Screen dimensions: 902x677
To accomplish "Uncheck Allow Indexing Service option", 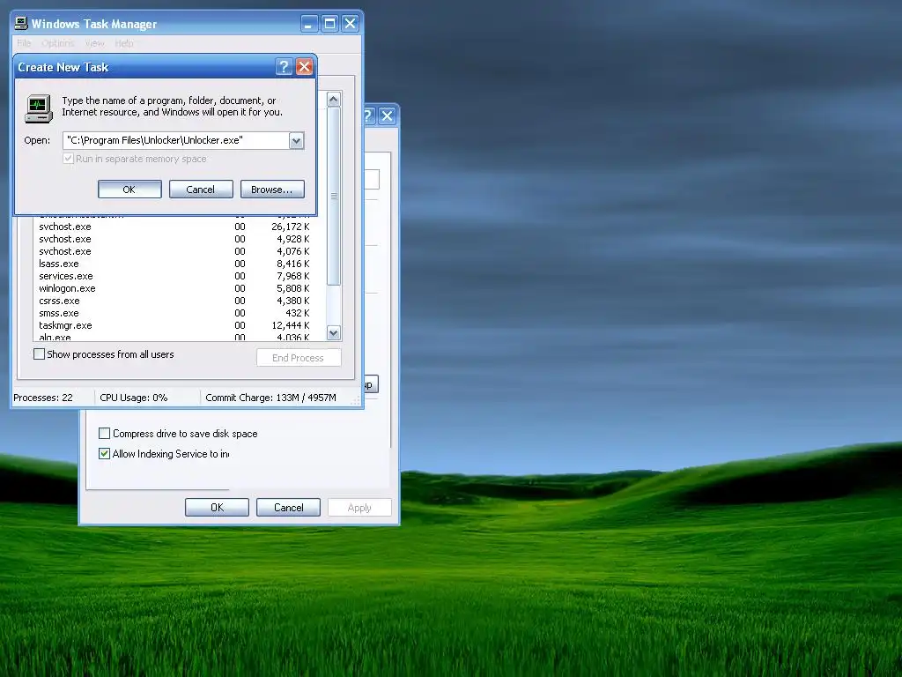I will click(104, 454).
